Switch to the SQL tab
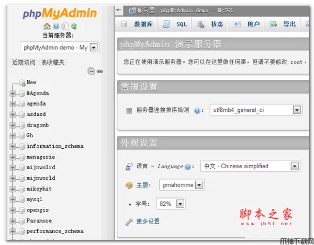 point(175,24)
